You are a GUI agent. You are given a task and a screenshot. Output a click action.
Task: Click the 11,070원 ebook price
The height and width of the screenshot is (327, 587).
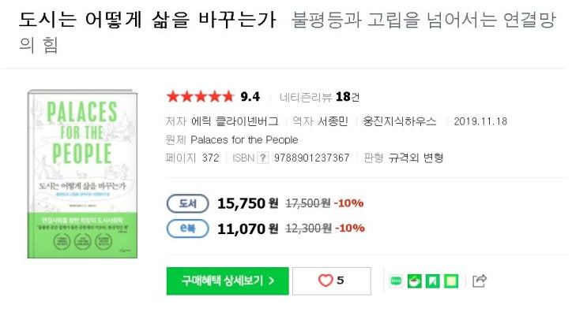coord(247,229)
